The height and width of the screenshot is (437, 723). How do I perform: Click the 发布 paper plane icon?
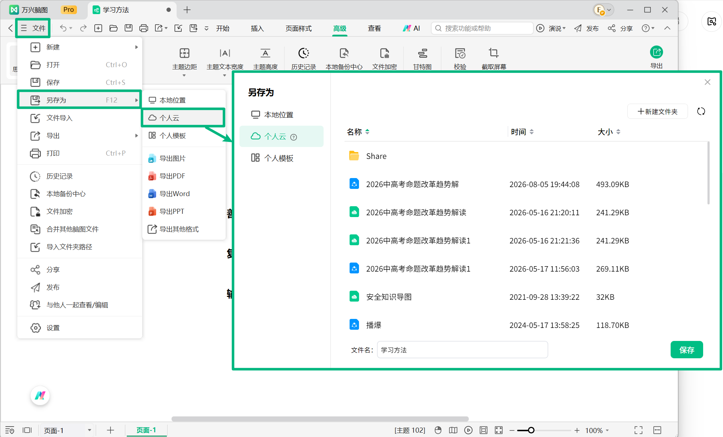coord(578,28)
